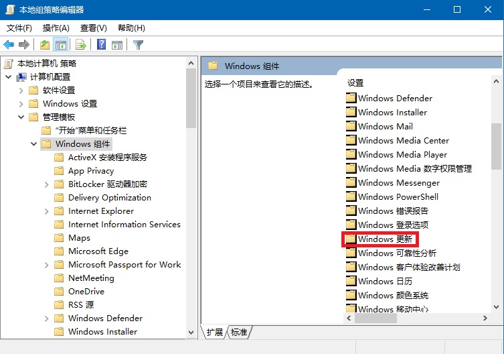Click the Filter funnel icon
The width and height of the screenshot is (504, 354).
click(x=138, y=45)
